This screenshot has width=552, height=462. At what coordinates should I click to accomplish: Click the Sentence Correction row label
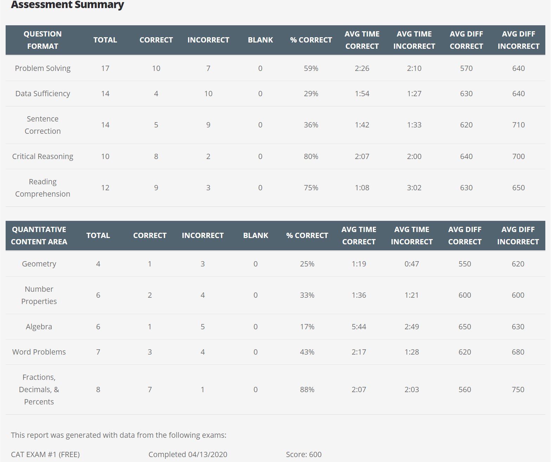pos(43,125)
